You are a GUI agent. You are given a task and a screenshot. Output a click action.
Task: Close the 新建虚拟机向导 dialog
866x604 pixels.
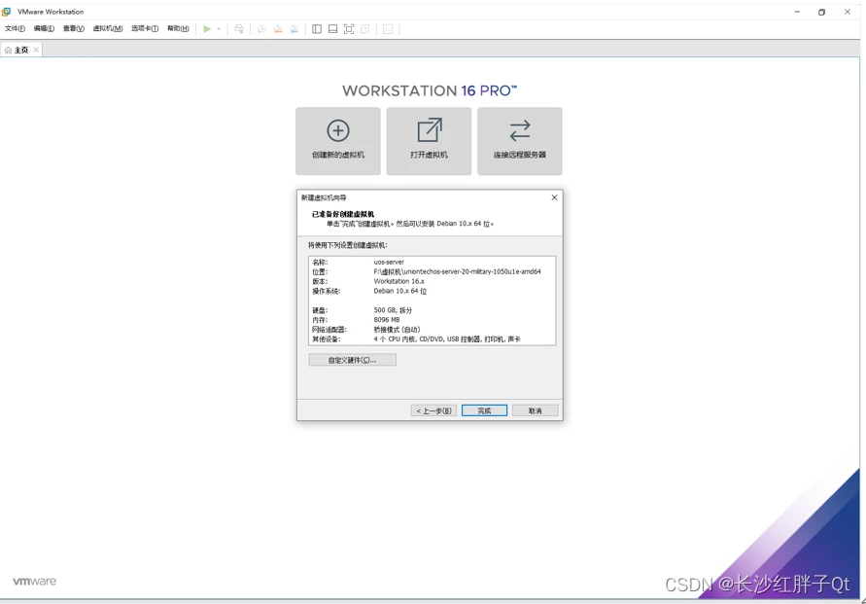pos(555,197)
